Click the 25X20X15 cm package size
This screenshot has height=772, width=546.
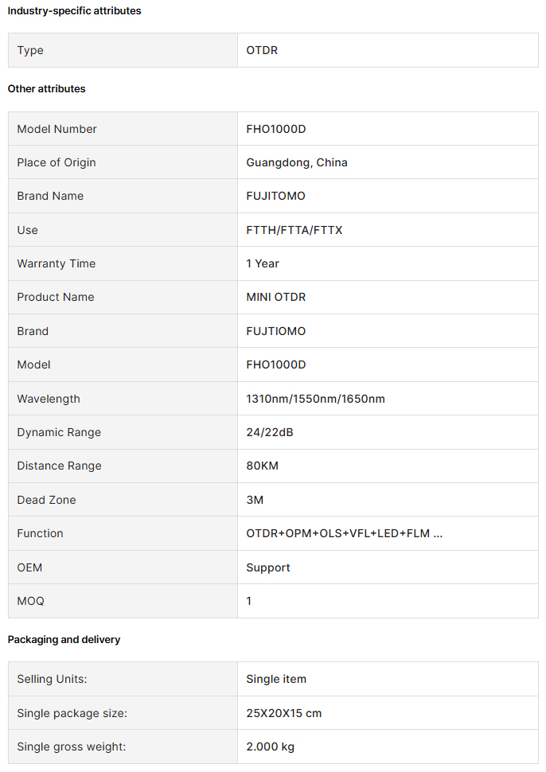pos(284,713)
